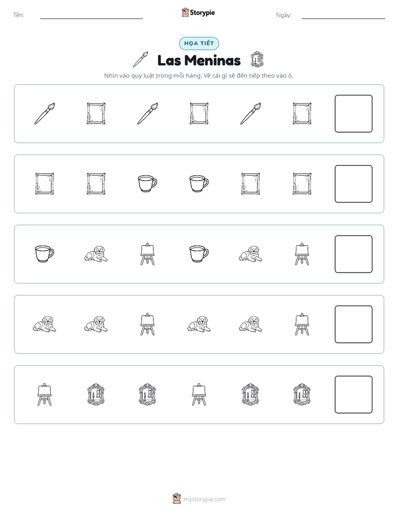Viewport: 398px width, 515px height.
Task: Select the first easel in row four
Action: 148,324
